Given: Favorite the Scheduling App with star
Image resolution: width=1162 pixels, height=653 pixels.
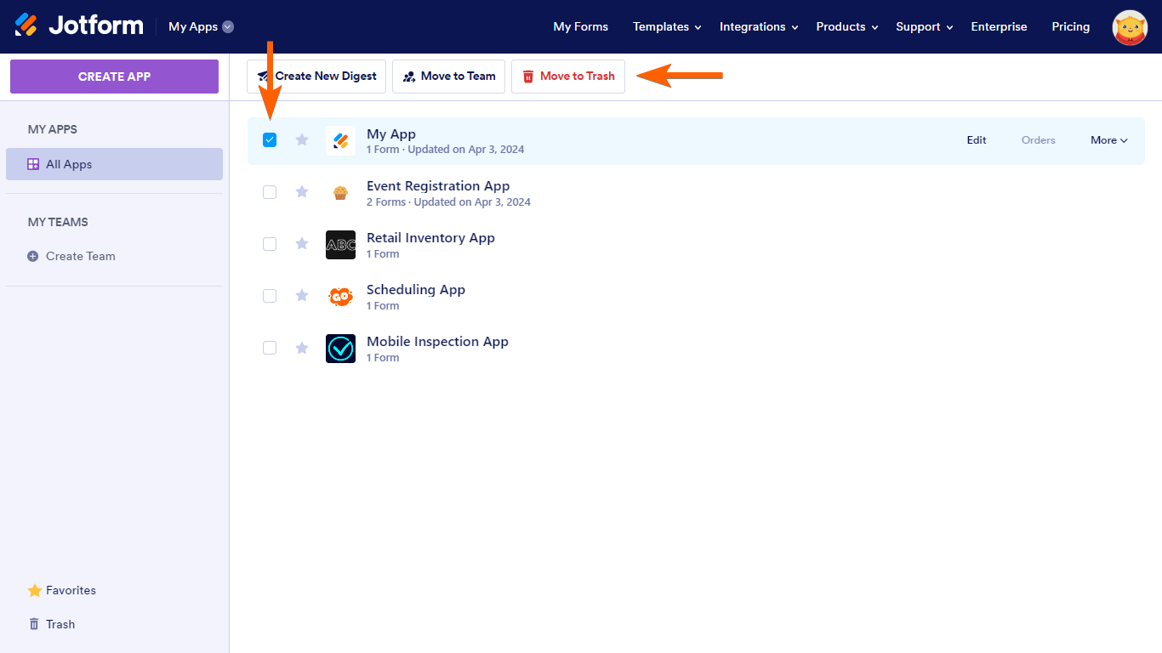Looking at the screenshot, I should [x=302, y=296].
